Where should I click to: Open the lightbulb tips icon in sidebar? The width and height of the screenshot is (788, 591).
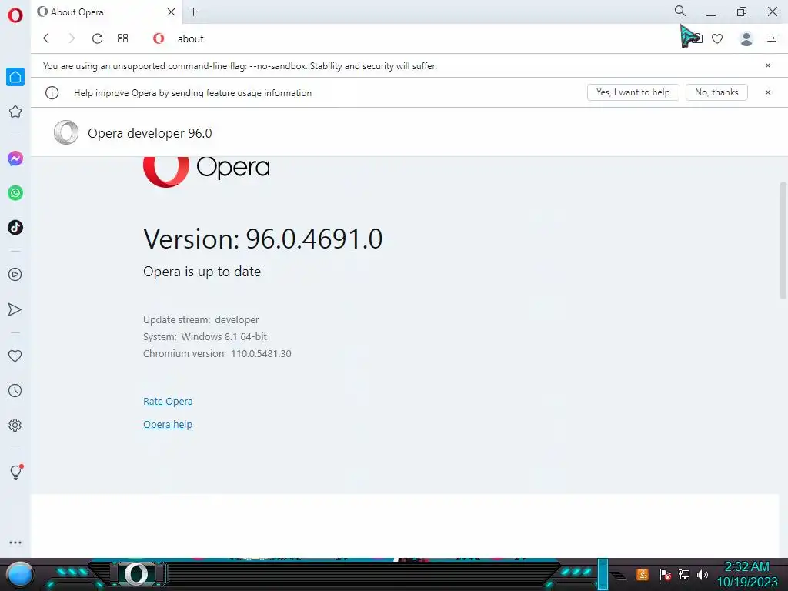click(x=16, y=472)
